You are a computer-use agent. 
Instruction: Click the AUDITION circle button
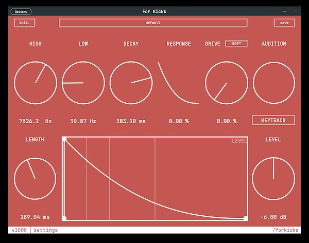pyautogui.click(x=274, y=83)
